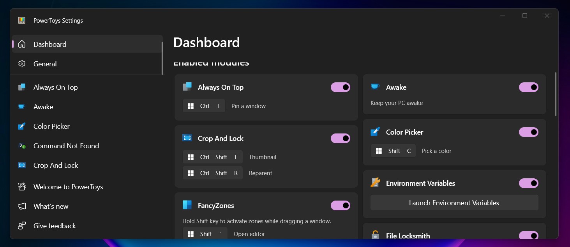The width and height of the screenshot is (570, 247).
Task: Click the Environment Variables card icon
Action: pos(375,183)
